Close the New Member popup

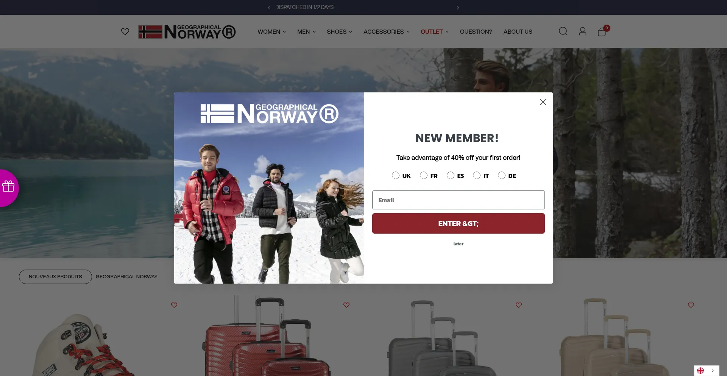pyautogui.click(x=543, y=102)
